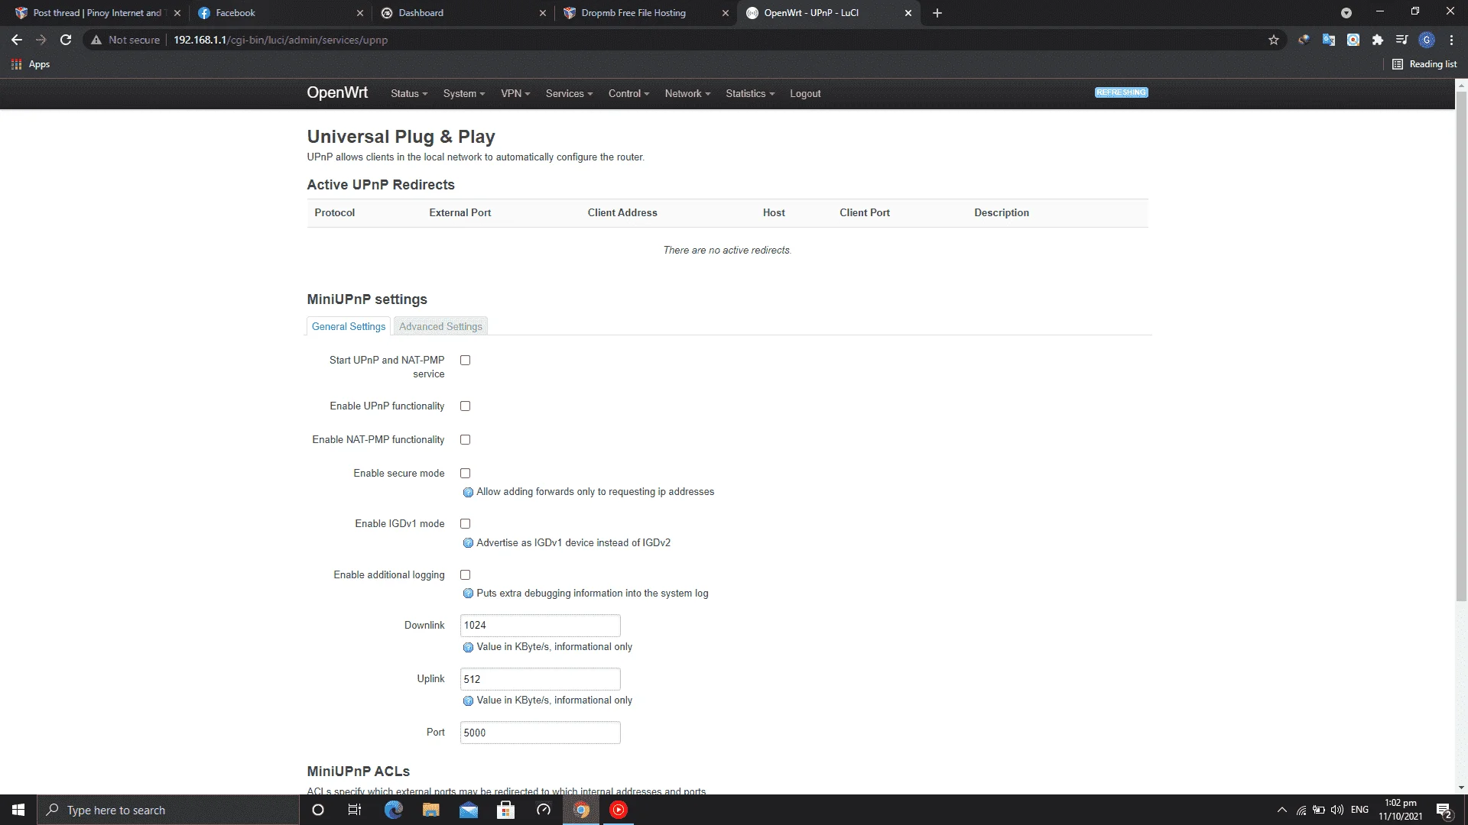This screenshot has height=825, width=1468.
Task: Expand the Control menu
Action: 628,93
